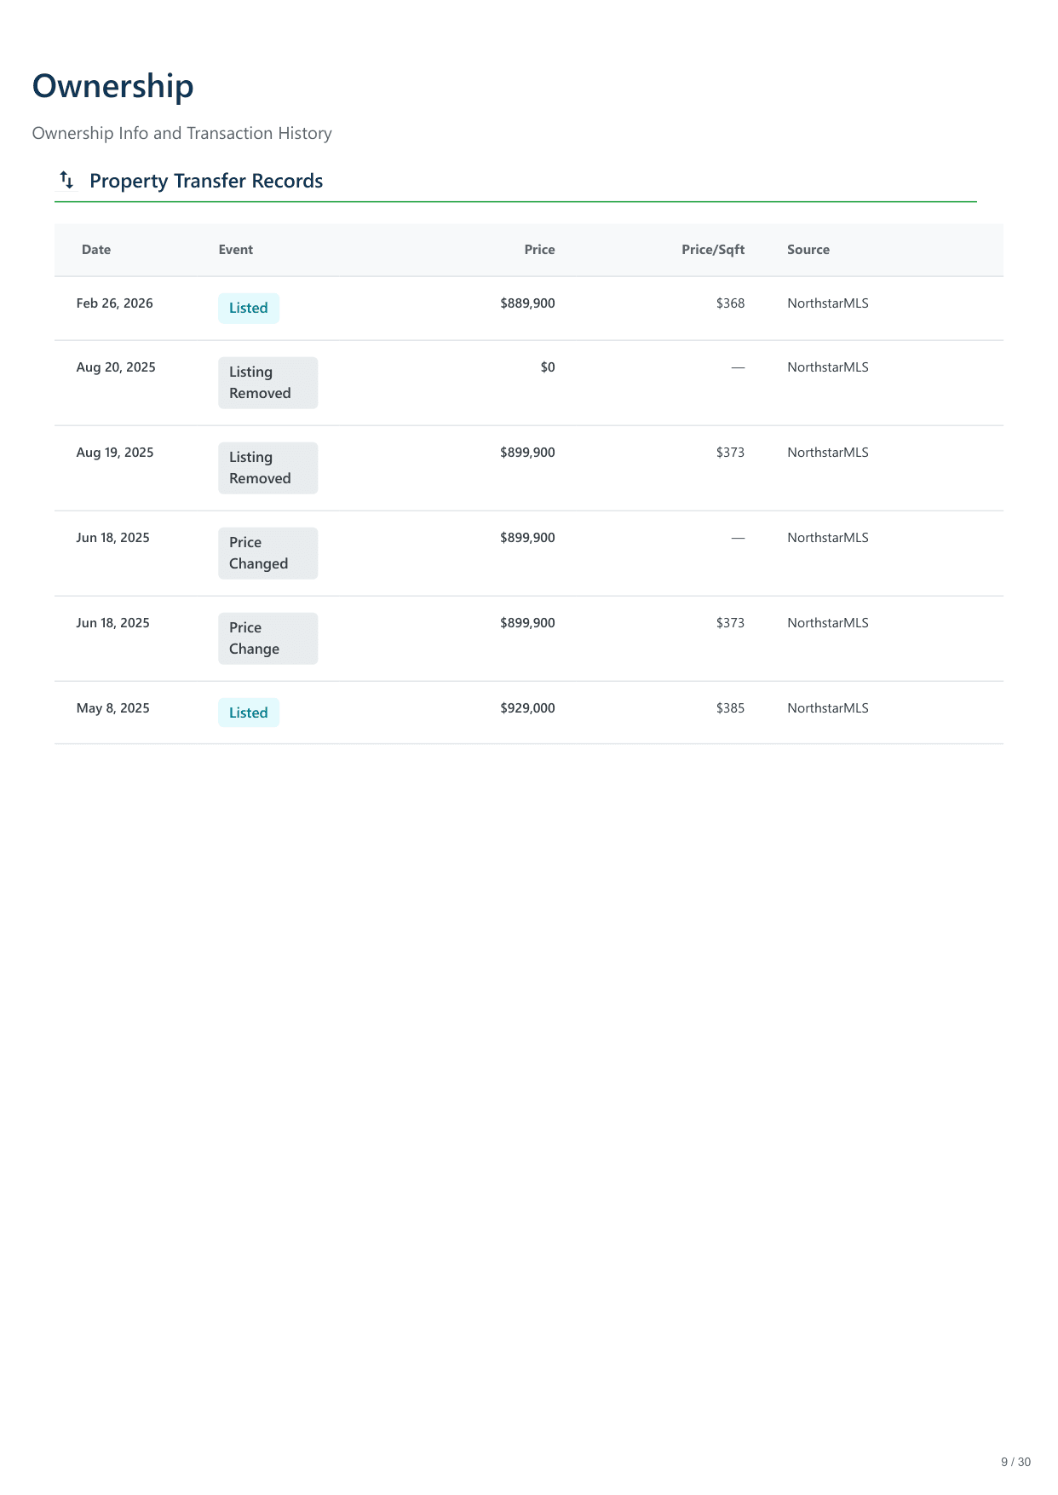The width and height of the screenshot is (1058, 1495).
Task: Click the $385 price per sqft value
Action: [730, 708]
